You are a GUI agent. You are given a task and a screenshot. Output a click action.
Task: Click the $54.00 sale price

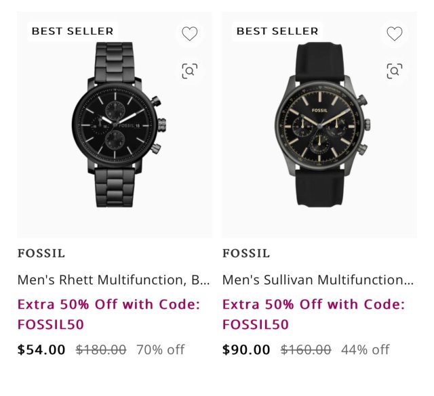pos(41,350)
